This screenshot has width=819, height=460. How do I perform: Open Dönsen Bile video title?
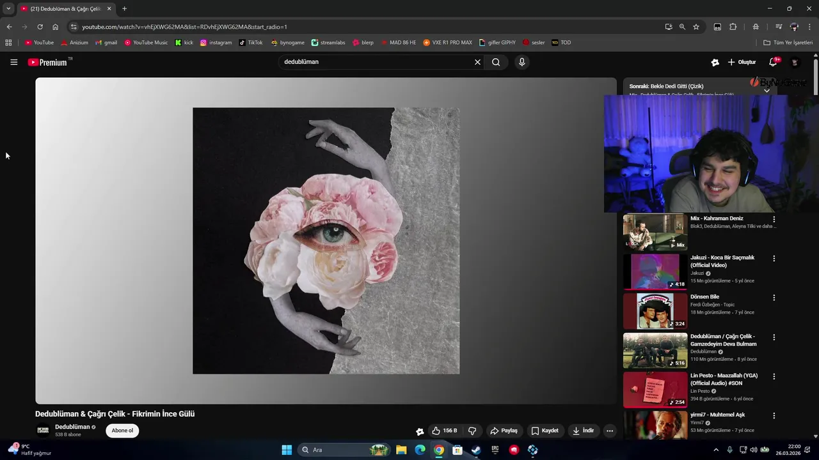704,297
